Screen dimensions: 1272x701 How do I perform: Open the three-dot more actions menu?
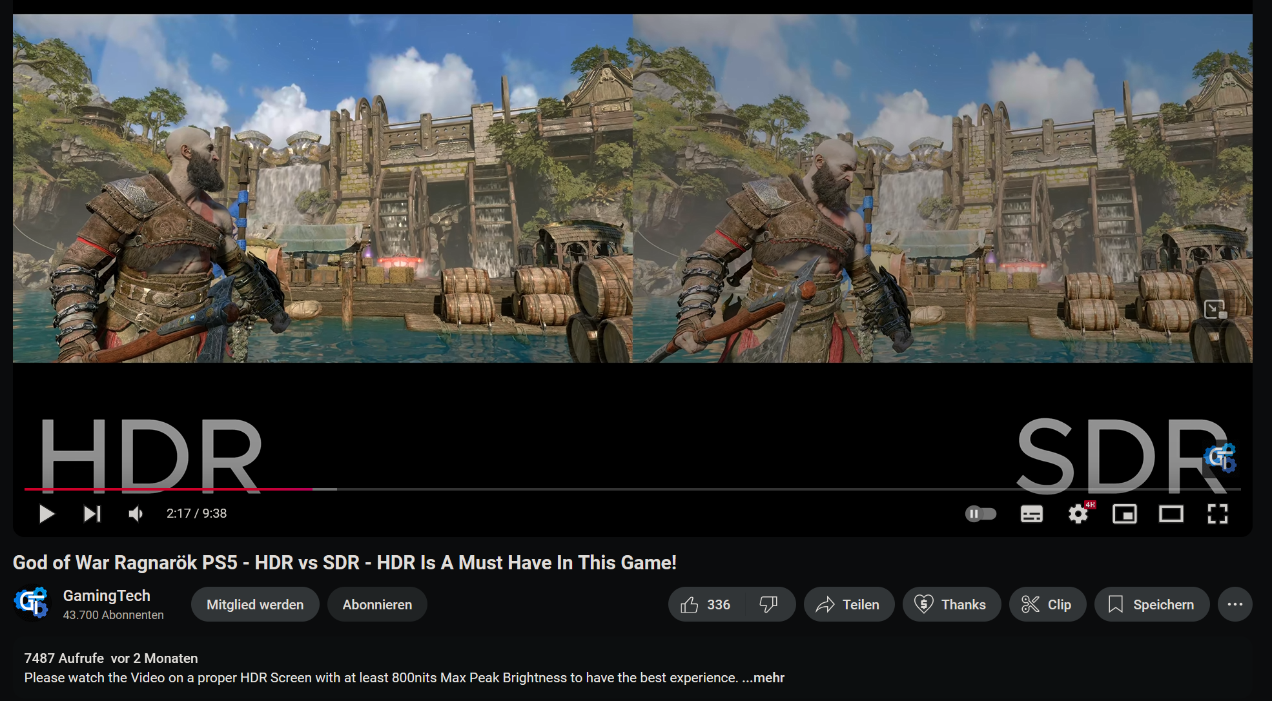coord(1235,605)
